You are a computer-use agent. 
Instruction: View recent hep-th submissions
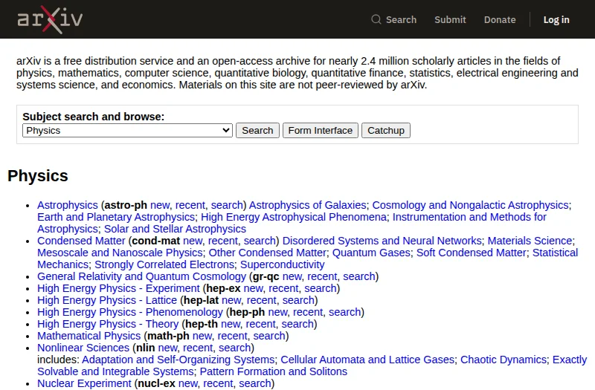coord(261,324)
